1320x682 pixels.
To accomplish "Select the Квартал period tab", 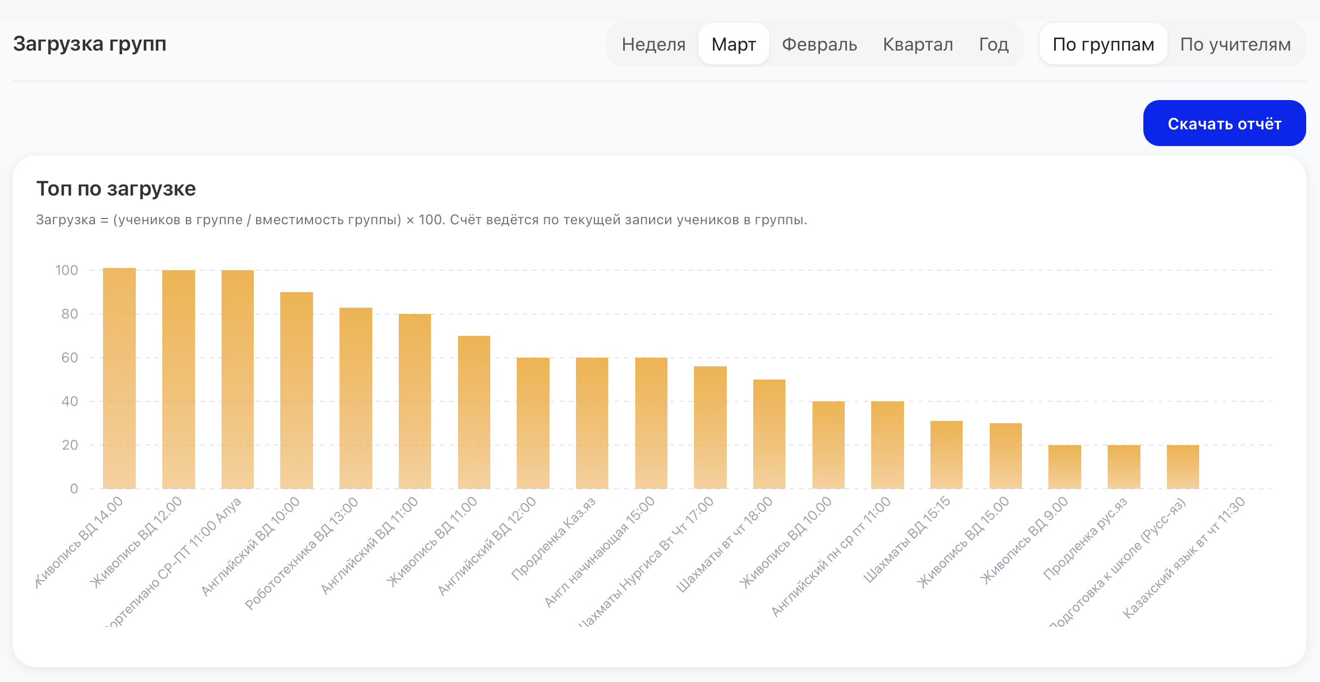I will (x=918, y=44).
